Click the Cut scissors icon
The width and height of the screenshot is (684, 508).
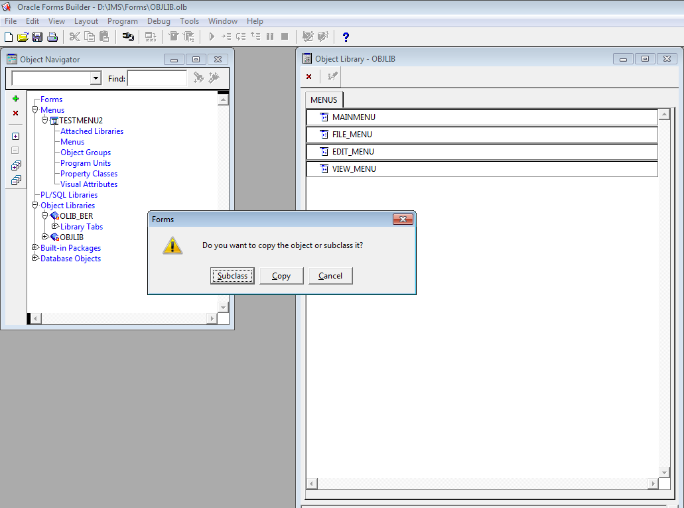[x=74, y=36]
